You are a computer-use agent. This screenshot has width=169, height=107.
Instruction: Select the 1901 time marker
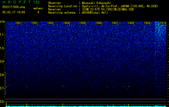pos(18,23)
